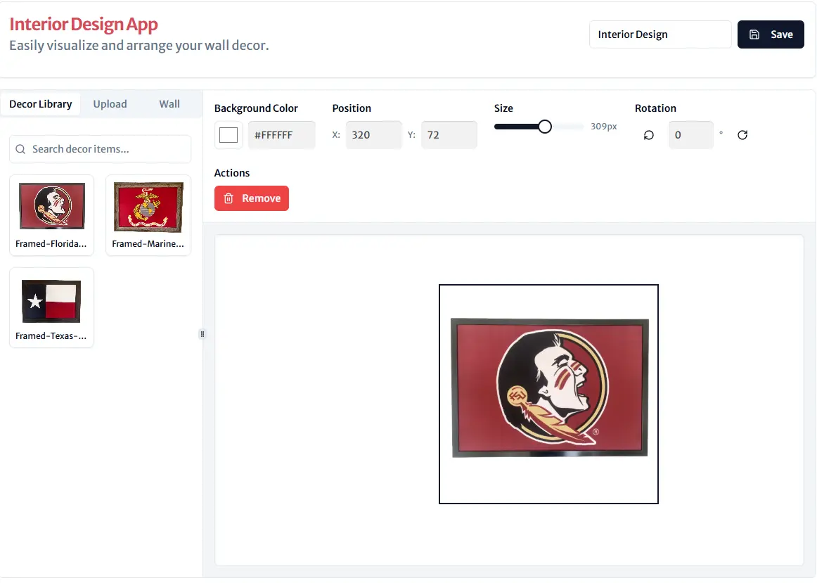Click the Interior Design project name field
The height and width of the screenshot is (583, 817).
click(660, 34)
